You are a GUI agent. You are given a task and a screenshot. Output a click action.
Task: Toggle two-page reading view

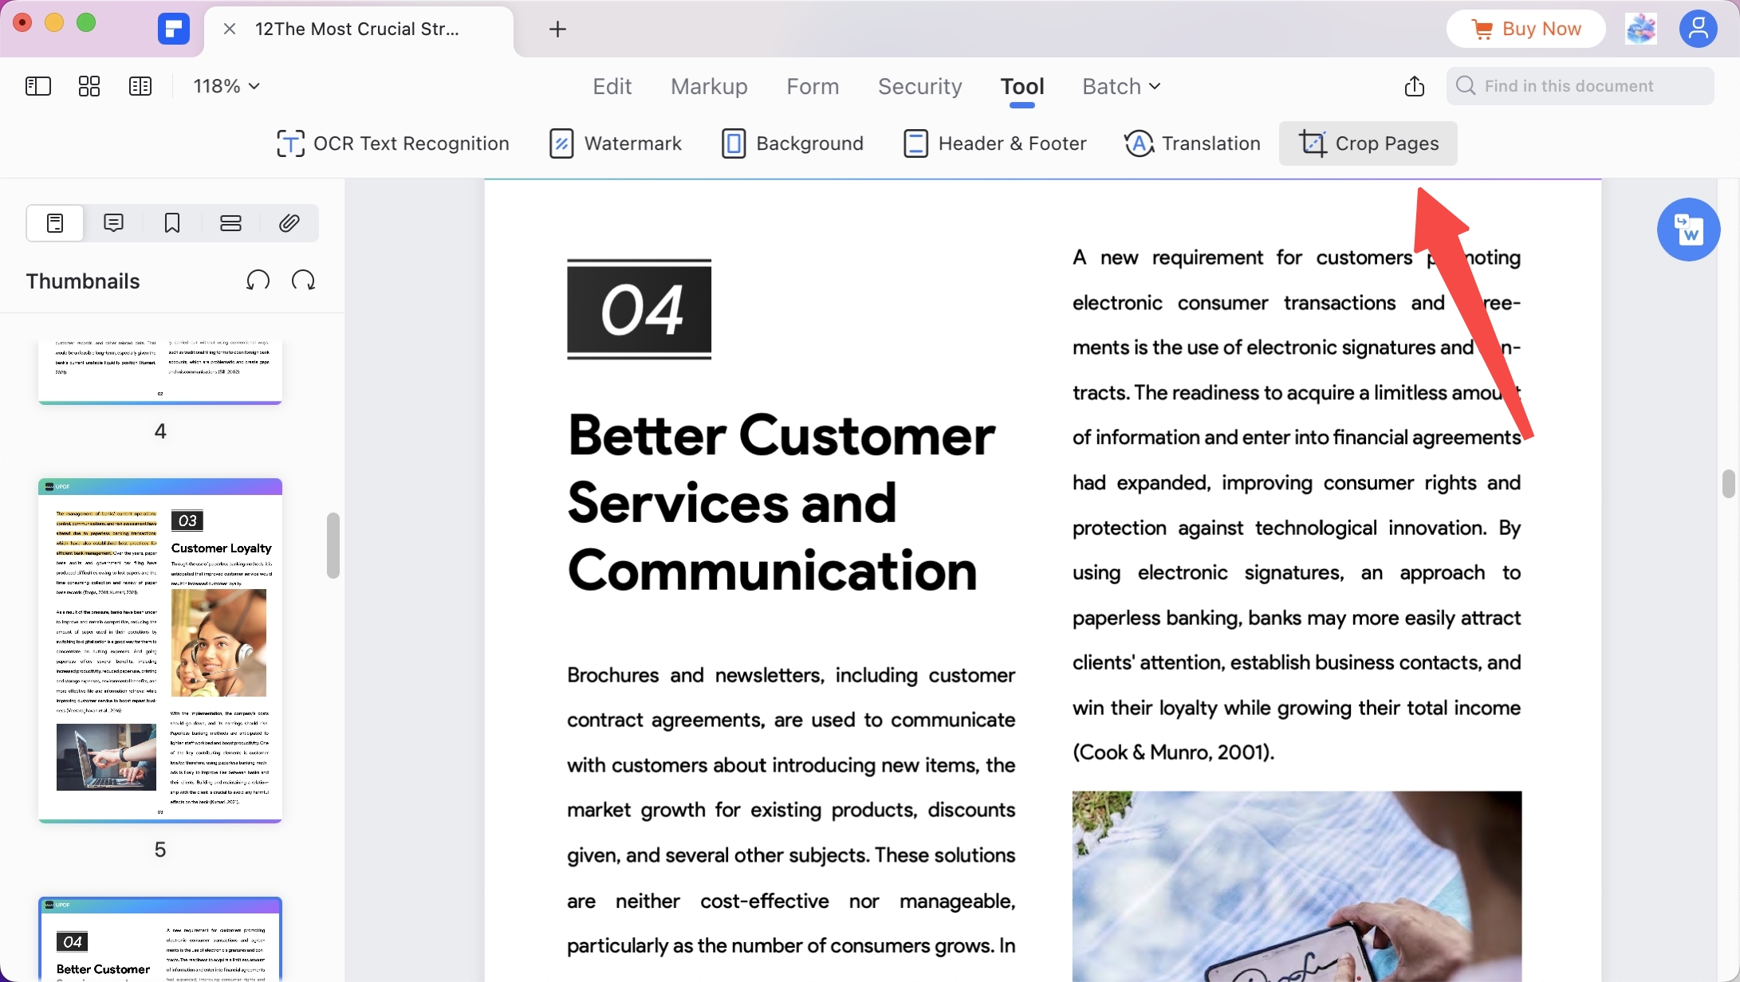(x=140, y=86)
